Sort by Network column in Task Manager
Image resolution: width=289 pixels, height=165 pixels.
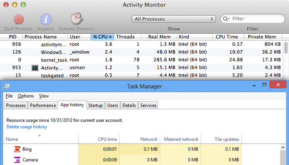140,139
